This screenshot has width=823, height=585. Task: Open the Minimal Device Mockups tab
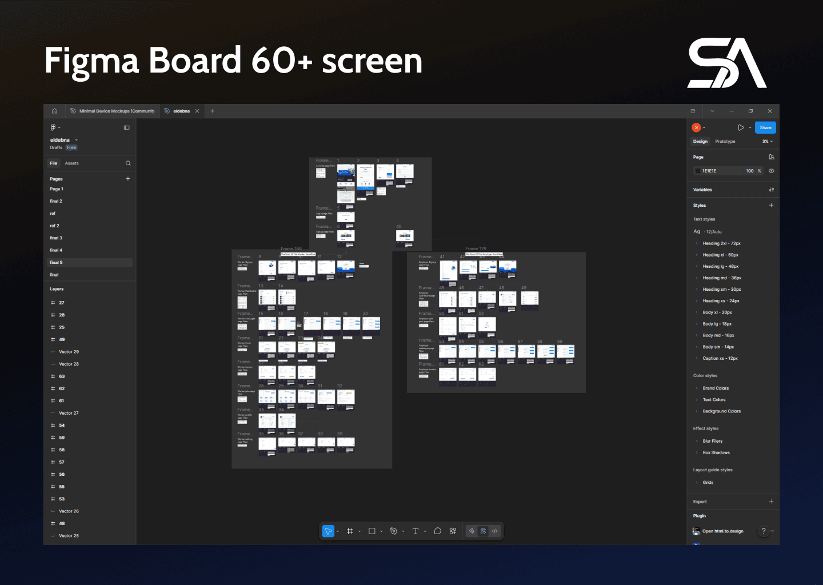click(x=113, y=111)
